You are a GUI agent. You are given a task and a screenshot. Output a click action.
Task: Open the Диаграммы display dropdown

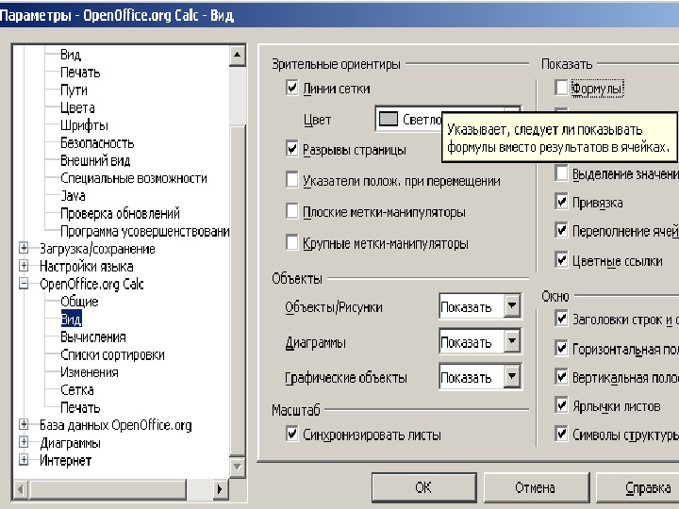512,341
